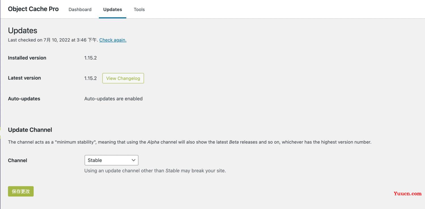Click the Last checked on timestamp text

click(x=53, y=40)
